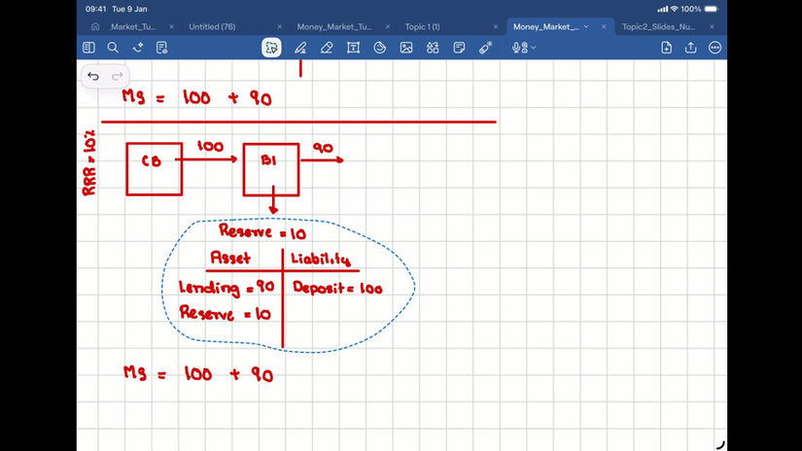Insert an image with photo icon
Viewport: 802px width, 451px height.
[406, 48]
